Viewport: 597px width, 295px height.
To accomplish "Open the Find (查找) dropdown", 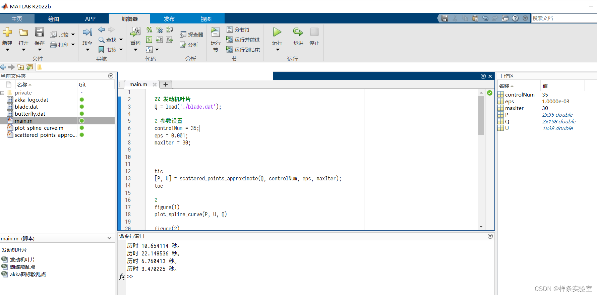I will [x=121, y=40].
